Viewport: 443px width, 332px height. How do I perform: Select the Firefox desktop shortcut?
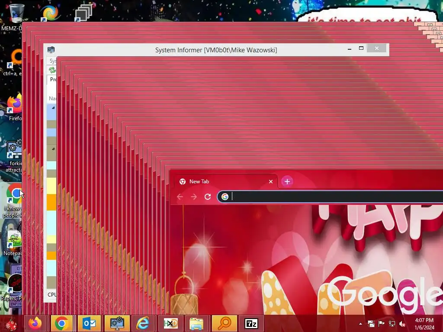point(13,107)
